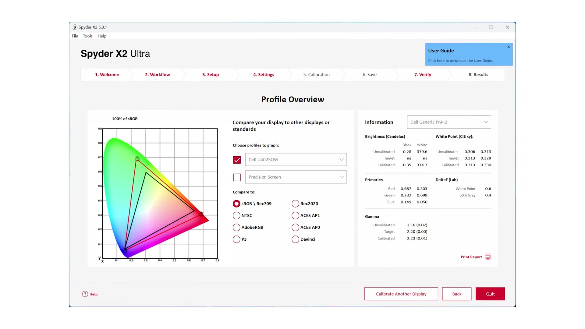Click the Back button
The image size is (585, 329).
click(457, 294)
